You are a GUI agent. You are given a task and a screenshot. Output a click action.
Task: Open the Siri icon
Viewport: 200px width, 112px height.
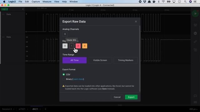tap(190, 2)
